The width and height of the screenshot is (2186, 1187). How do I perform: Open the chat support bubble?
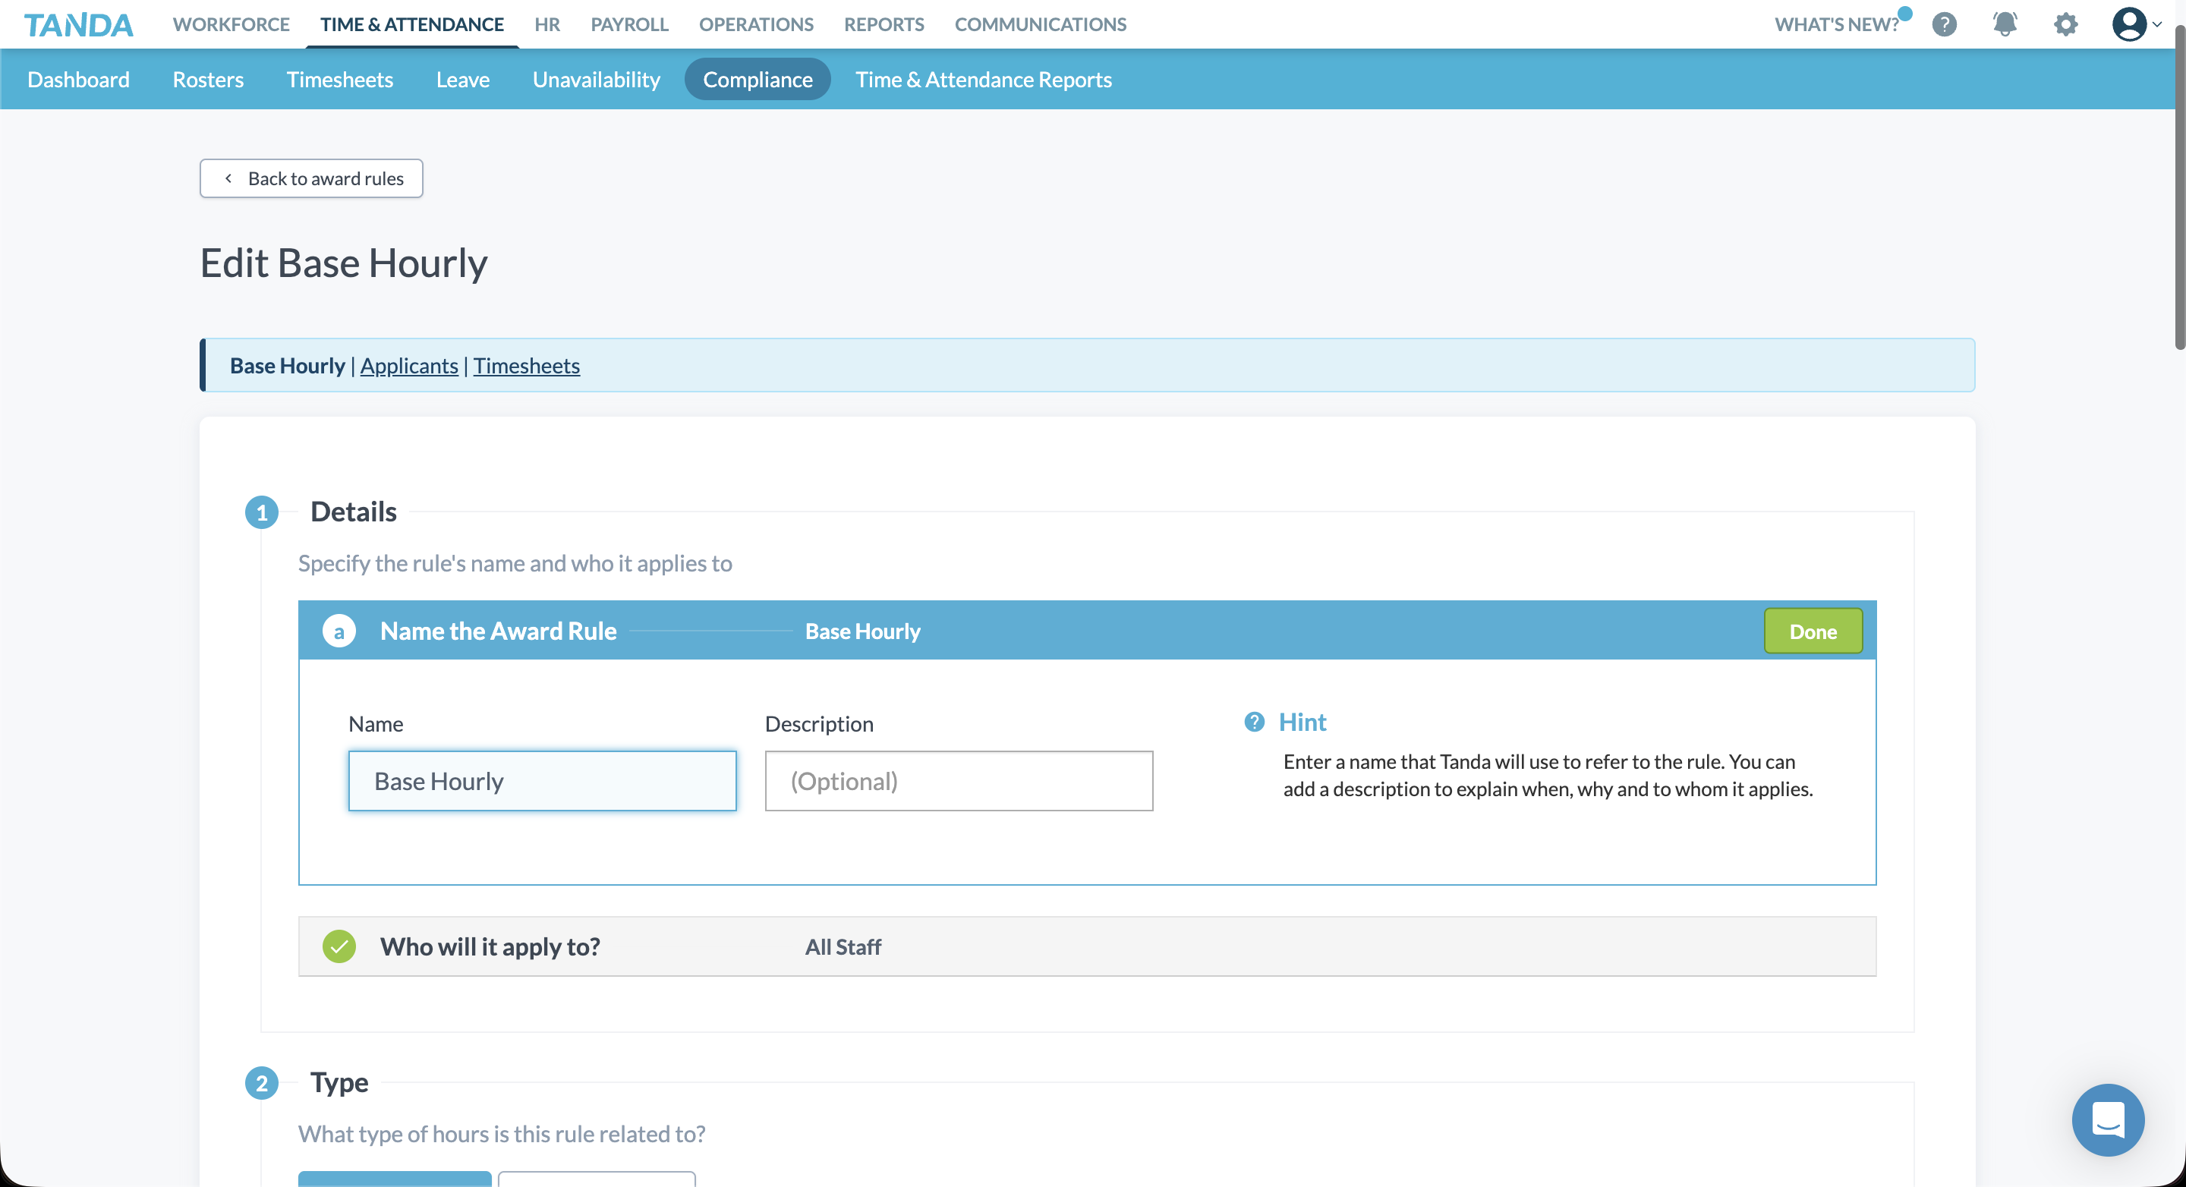(x=2108, y=1120)
